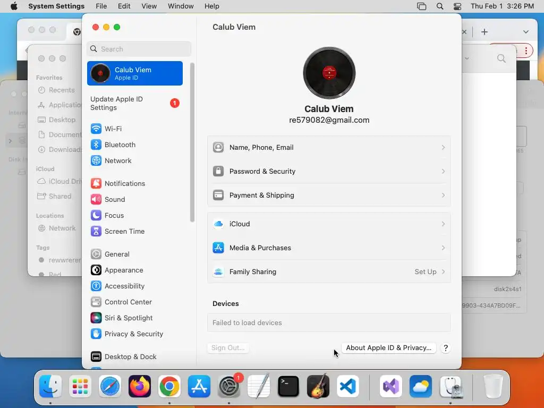Open System Settings app menu
This screenshot has height=408, width=544.
pos(56,6)
